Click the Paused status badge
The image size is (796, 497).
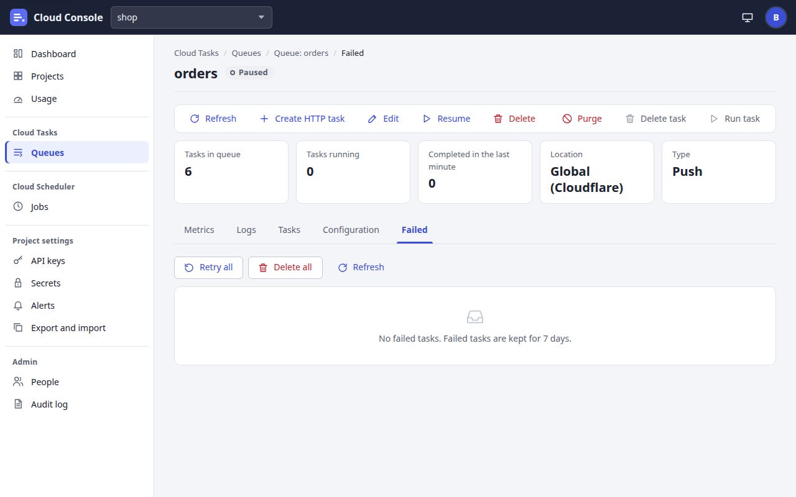(x=249, y=73)
